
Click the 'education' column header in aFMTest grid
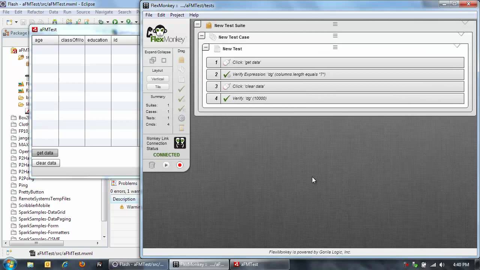click(x=98, y=40)
